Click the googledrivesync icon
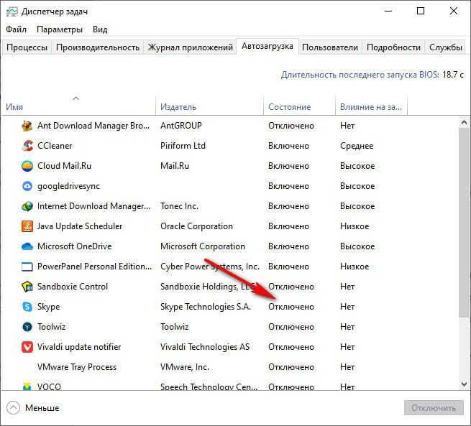Viewport: 471px width, 426px height. (27, 186)
